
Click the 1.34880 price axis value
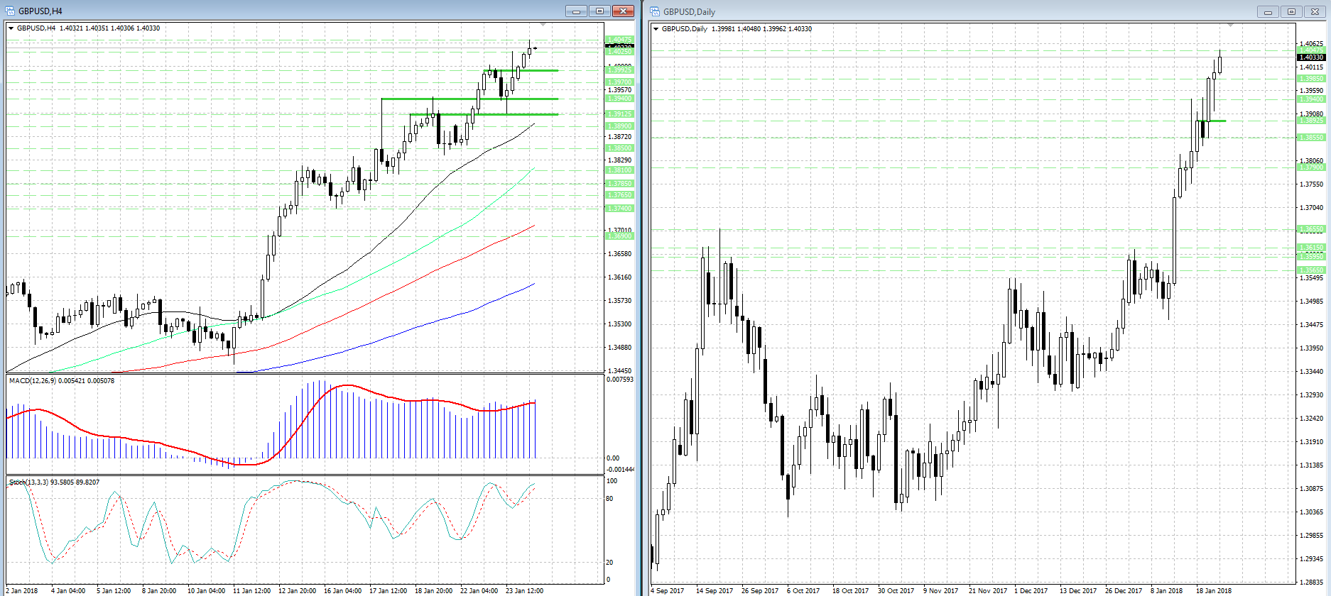620,348
